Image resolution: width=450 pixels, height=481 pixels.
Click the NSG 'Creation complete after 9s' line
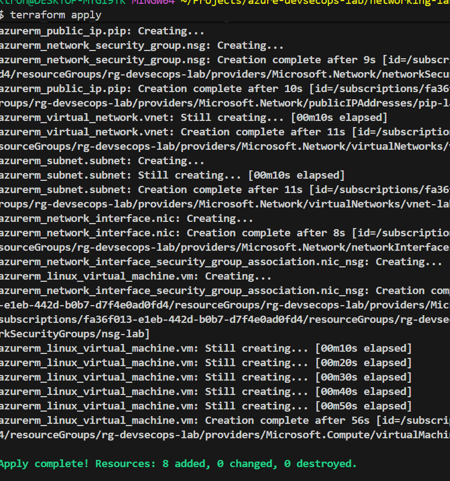222,60
